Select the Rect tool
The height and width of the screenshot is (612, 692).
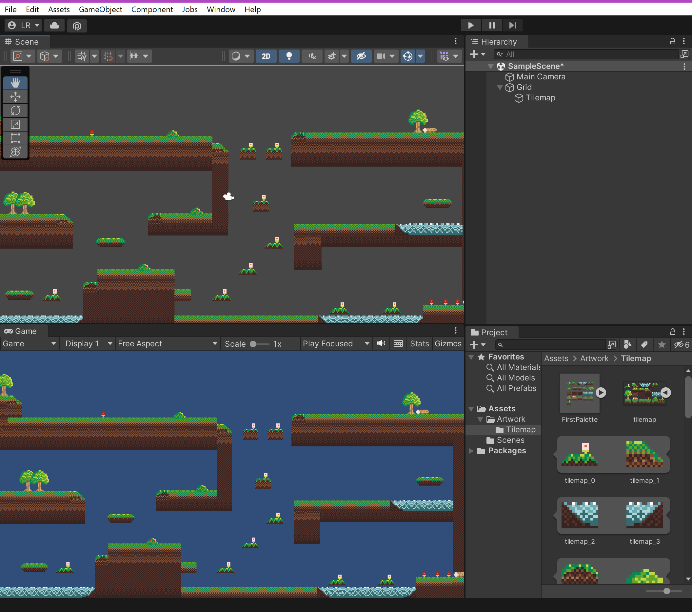pos(15,138)
